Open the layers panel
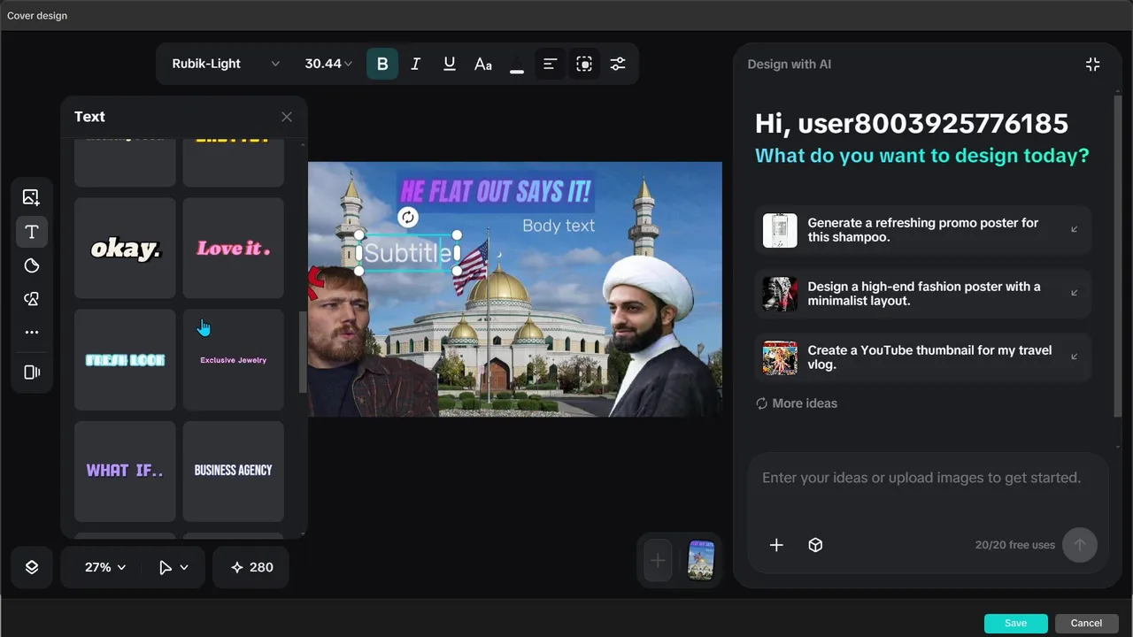 [32, 567]
